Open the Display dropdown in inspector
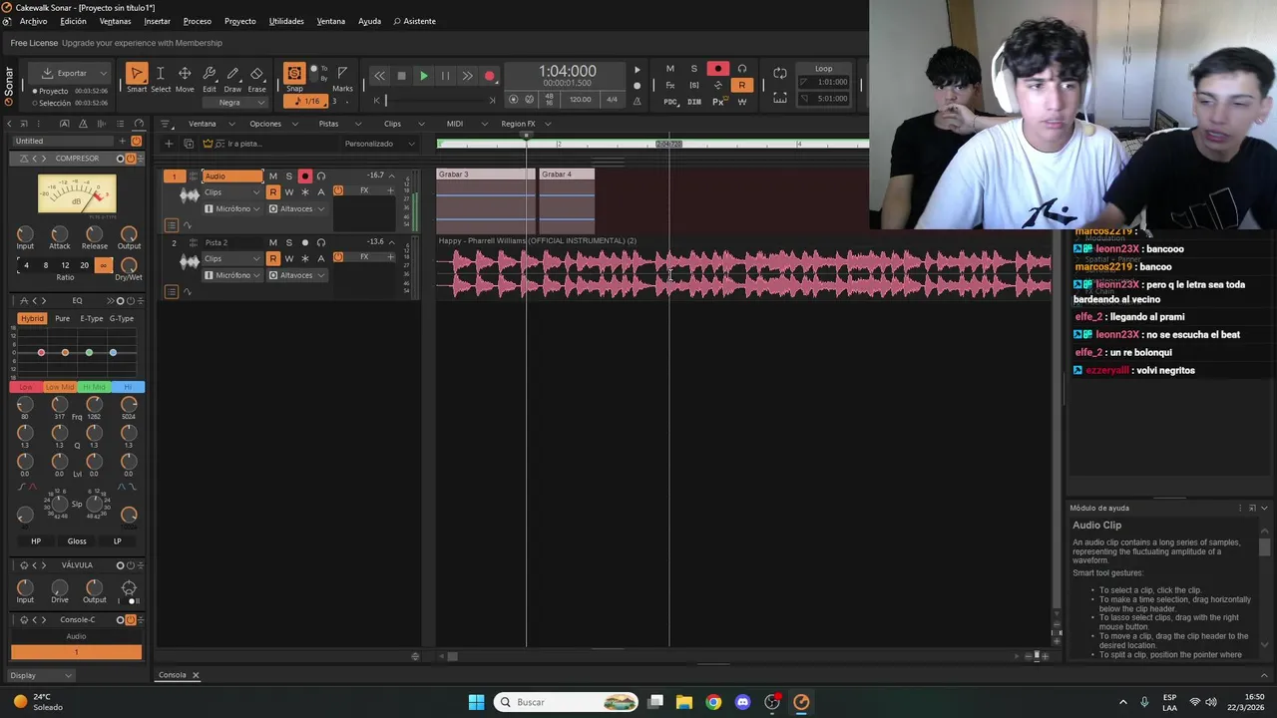This screenshot has width=1277, height=718. coord(41,675)
